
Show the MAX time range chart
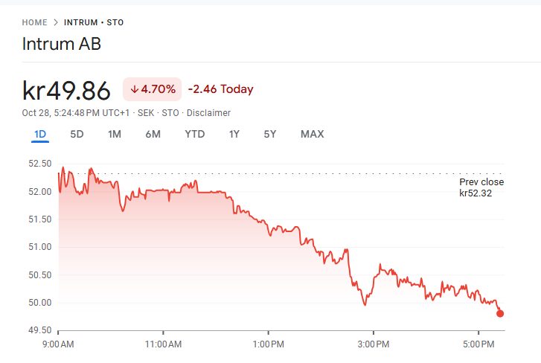312,135
